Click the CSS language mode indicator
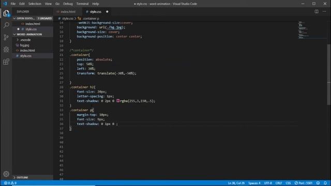This screenshot has width=331, height=186. (x=288, y=183)
